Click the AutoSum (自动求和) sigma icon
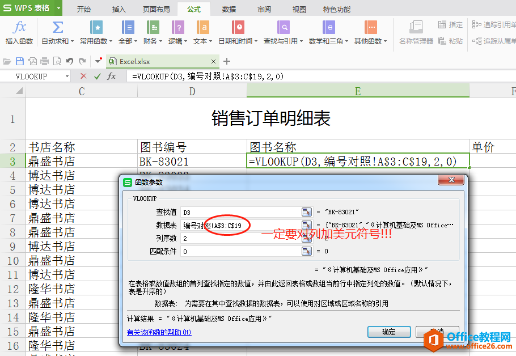 point(58,27)
